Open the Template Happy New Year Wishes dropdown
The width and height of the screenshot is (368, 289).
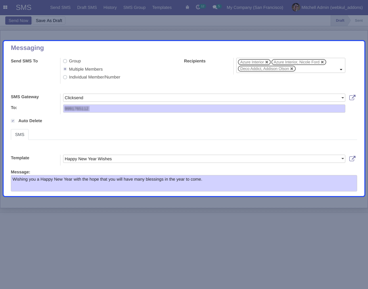click(x=204, y=159)
